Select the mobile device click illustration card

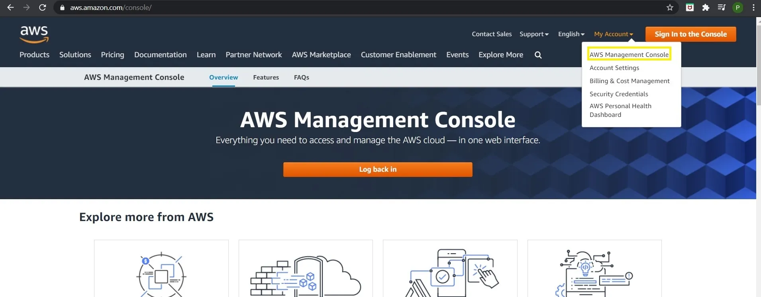tap(450, 268)
